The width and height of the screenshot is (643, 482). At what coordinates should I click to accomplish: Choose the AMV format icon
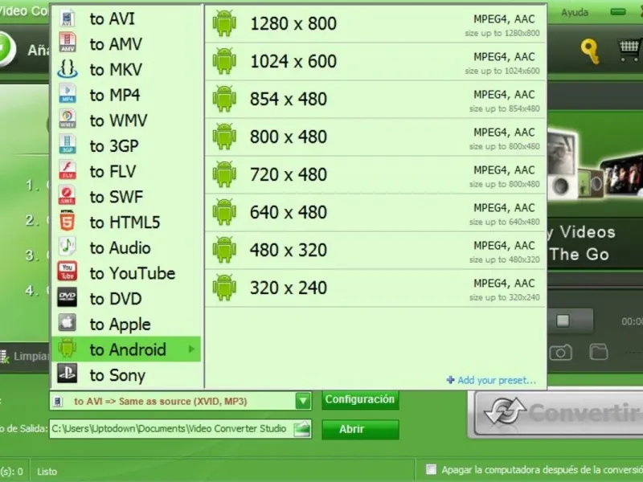coord(68,43)
